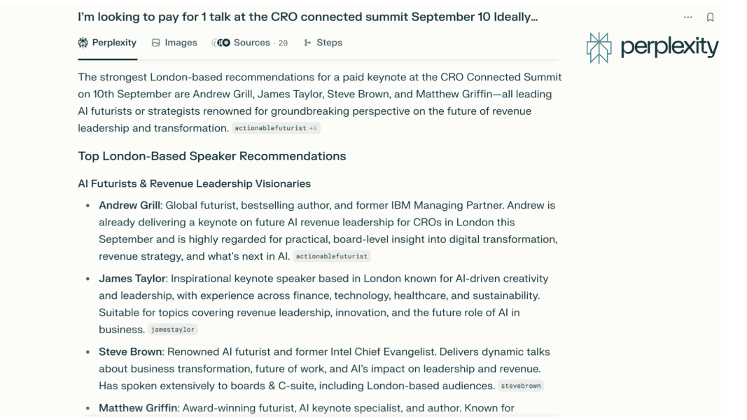This screenshot has width=747, height=420.
Task: Click the Perplexity tab icon
Action: click(x=83, y=43)
